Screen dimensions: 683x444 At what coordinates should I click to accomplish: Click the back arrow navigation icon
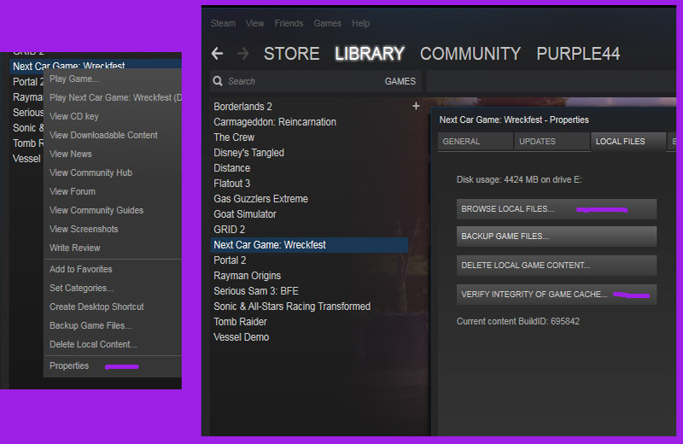pyautogui.click(x=217, y=54)
